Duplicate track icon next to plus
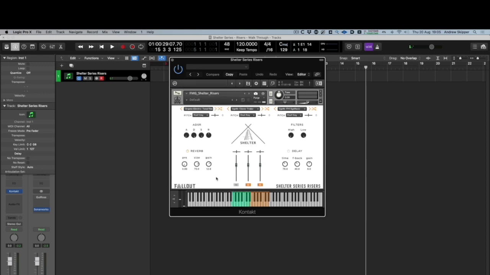490x275 pixels. (x=71, y=65)
